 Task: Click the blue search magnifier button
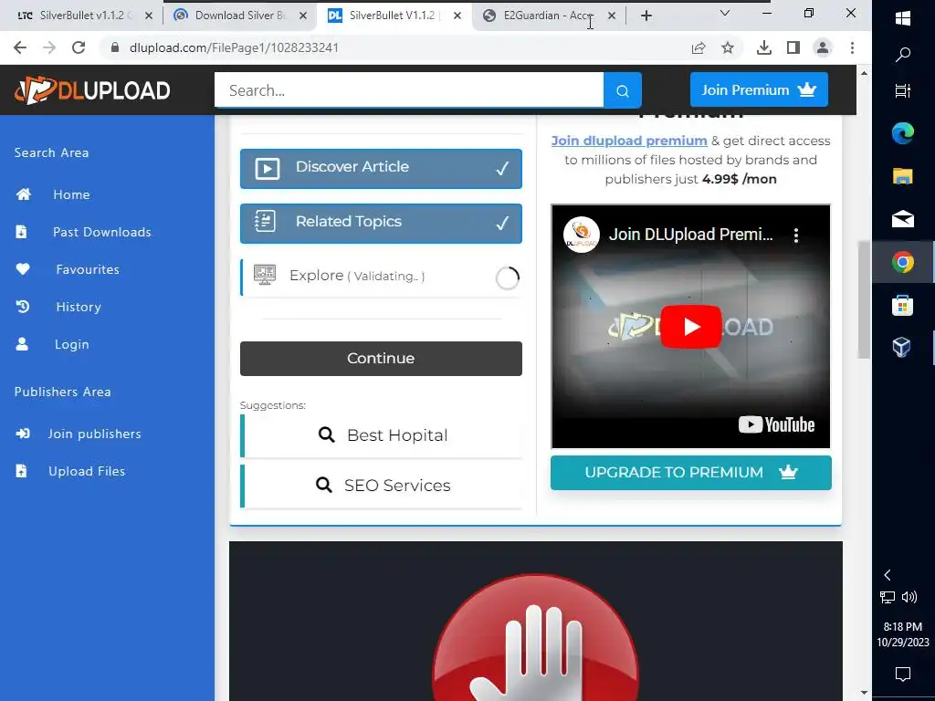click(x=623, y=90)
